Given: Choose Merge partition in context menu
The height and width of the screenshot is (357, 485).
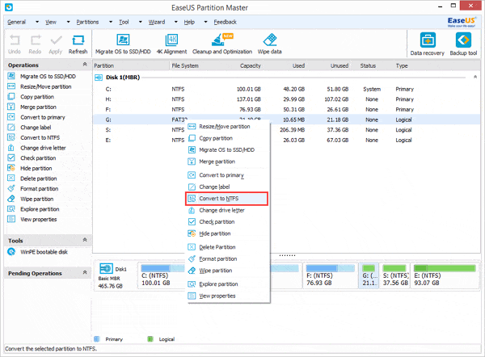Looking at the screenshot, I should coord(228,162).
